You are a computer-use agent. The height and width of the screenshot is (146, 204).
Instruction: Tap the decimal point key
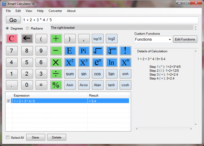point(12,85)
